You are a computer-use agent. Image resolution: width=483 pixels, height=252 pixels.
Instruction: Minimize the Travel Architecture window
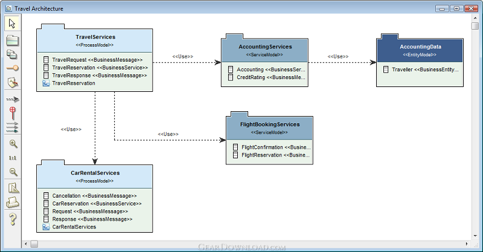click(442, 8)
